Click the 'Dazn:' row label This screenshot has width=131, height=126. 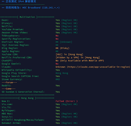coord(5,20)
